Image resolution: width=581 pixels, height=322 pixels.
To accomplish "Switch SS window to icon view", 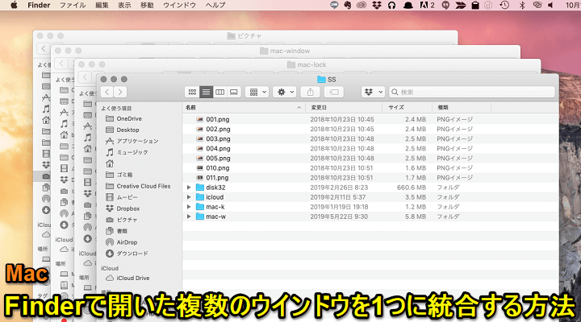I will [x=192, y=92].
